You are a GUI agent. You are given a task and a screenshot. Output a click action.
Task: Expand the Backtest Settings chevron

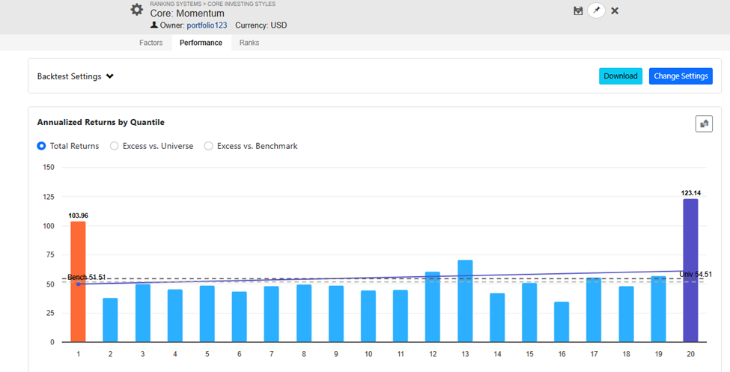coord(110,76)
